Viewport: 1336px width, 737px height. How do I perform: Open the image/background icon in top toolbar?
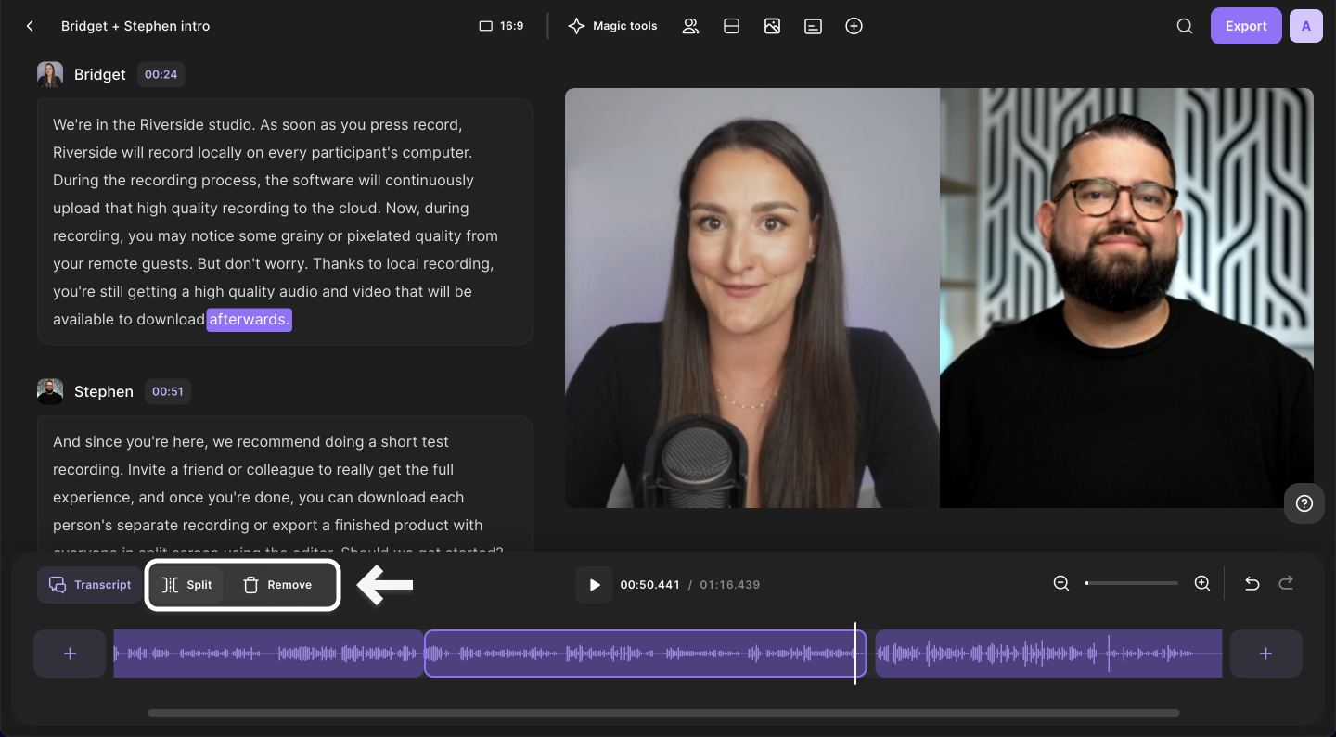772,26
